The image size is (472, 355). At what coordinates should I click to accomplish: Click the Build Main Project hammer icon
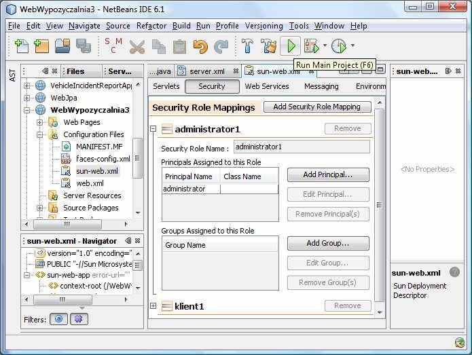[x=247, y=46]
